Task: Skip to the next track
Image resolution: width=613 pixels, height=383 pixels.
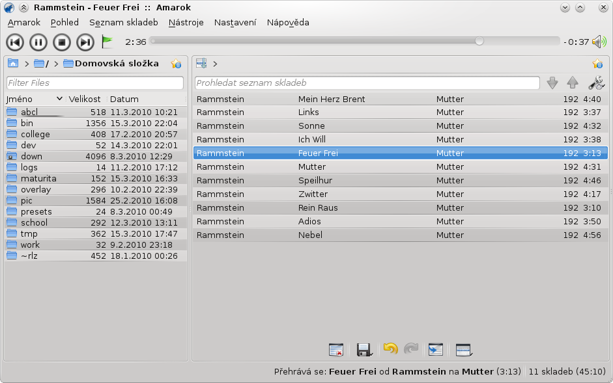Action: (x=85, y=42)
